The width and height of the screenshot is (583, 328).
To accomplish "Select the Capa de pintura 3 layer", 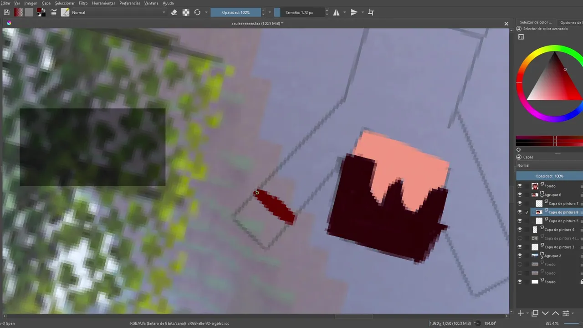I will tap(559, 247).
